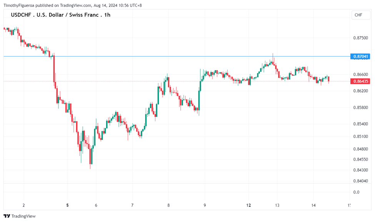Open the CHF currency selector
Image resolution: width=375 pixels, height=222 pixels.
358,15
